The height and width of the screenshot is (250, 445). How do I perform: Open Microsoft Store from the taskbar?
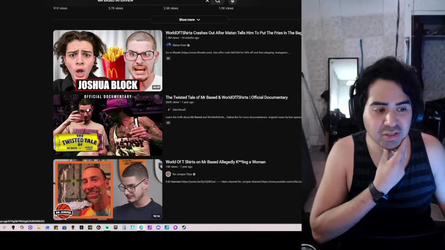coord(64,227)
